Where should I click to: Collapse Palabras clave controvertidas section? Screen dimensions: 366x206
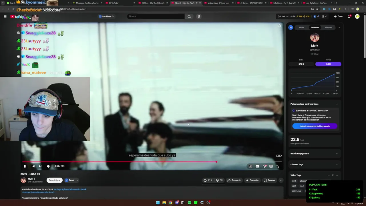coord(337,104)
